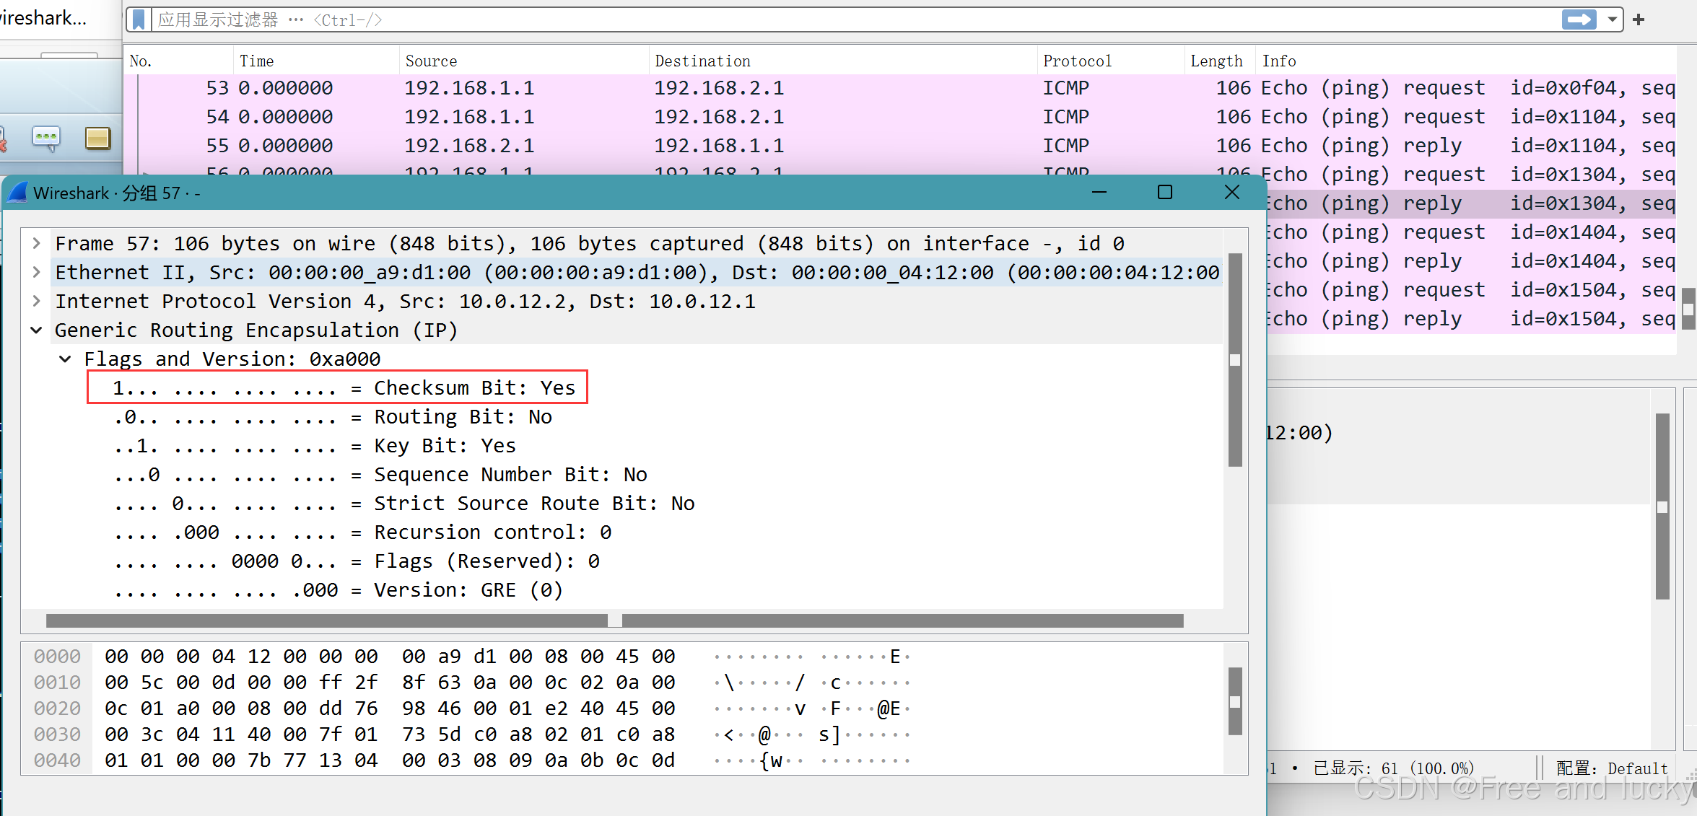
Task: Click the display filter bookmark icon
Action: coord(139,19)
